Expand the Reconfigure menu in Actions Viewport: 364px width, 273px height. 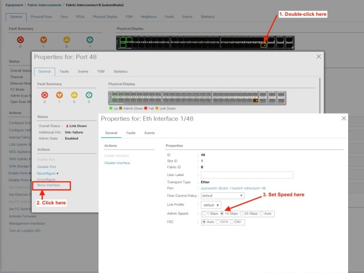(x=48, y=173)
